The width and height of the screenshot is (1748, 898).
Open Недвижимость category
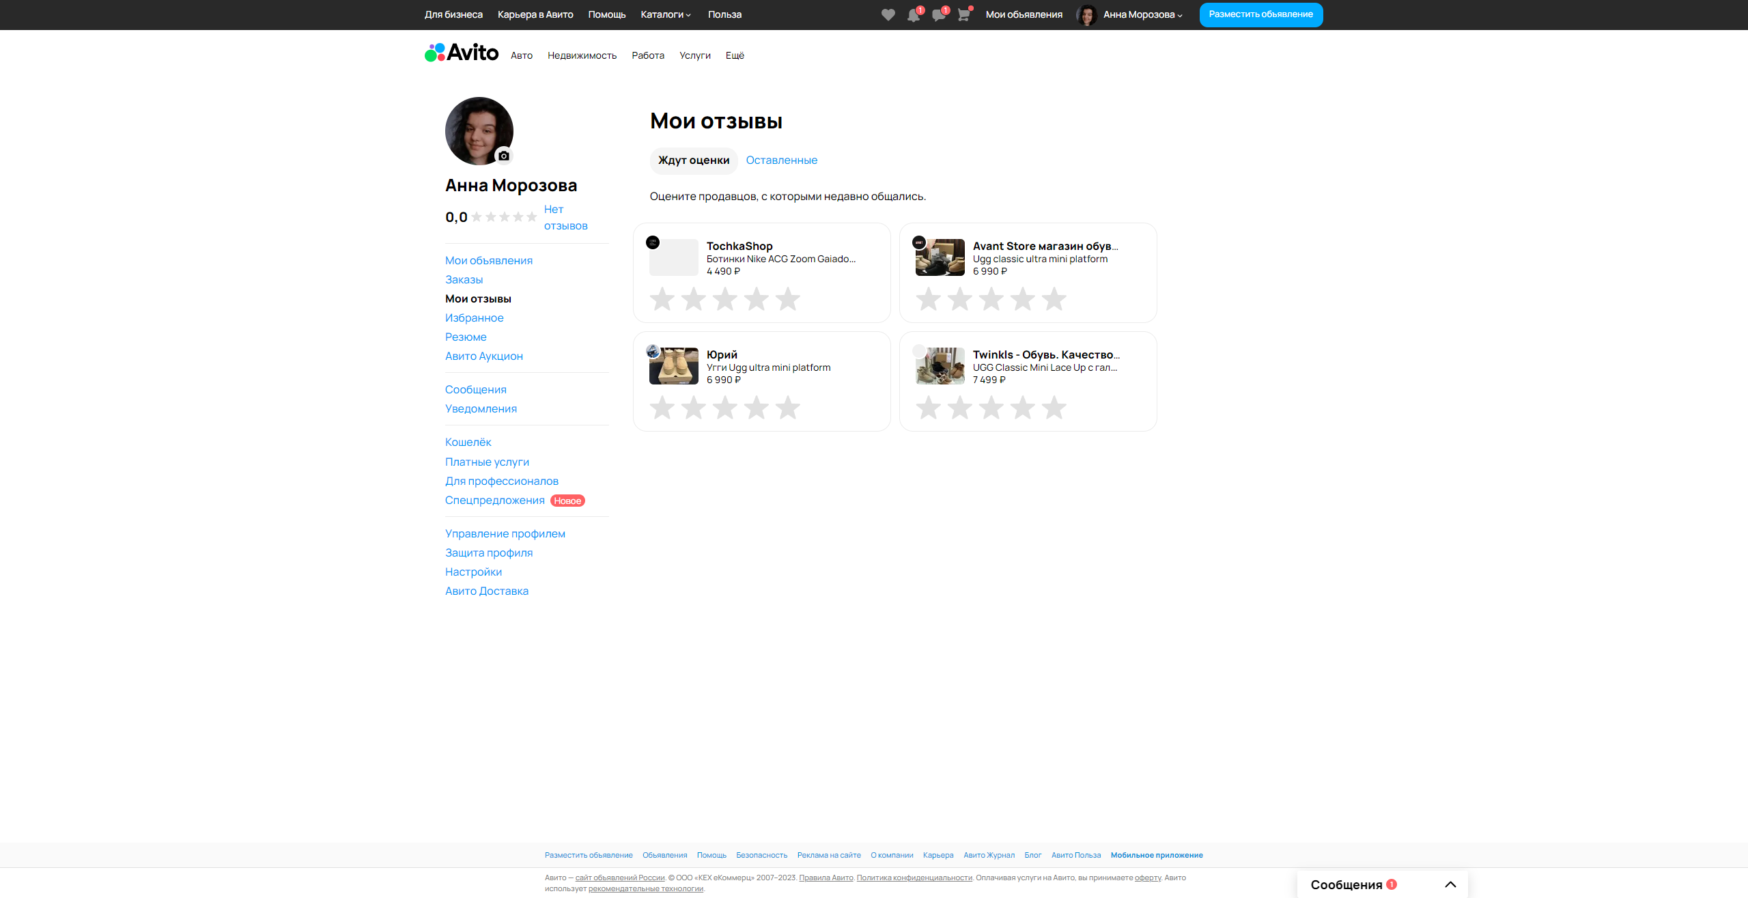[x=582, y=55]
